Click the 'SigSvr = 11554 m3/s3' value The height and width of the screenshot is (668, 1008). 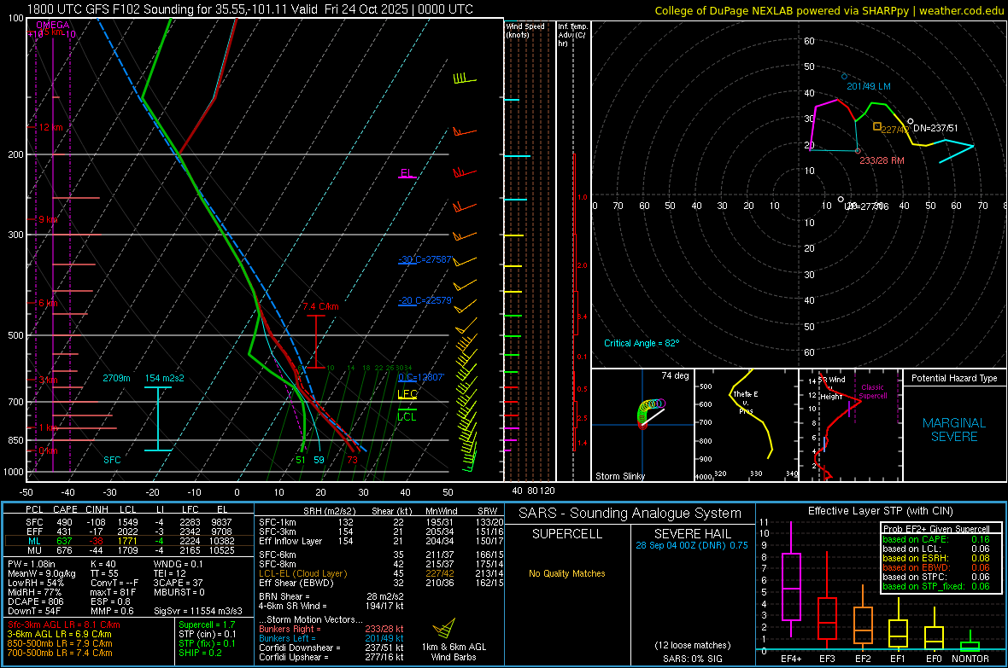tap(198, 612)
